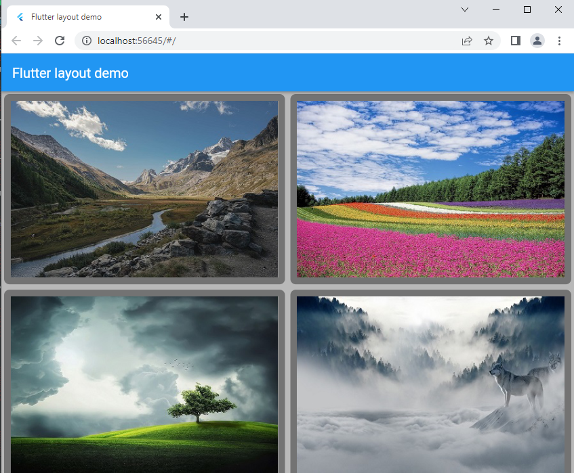Click the Flutter favicon on the tab

pos(20,17)
